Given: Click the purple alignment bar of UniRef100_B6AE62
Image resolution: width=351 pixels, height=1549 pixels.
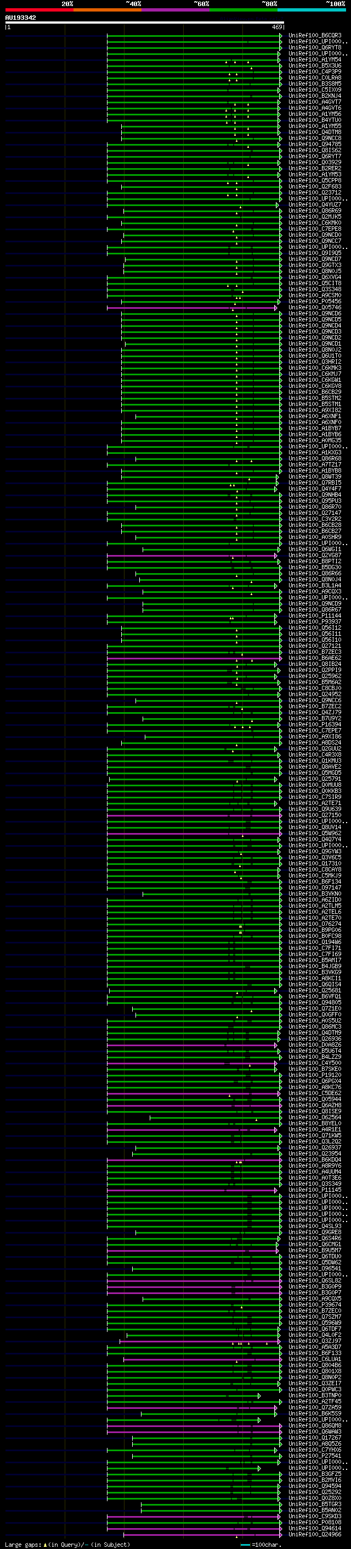Looking at the screenshot, I should (x=194, y=658).
